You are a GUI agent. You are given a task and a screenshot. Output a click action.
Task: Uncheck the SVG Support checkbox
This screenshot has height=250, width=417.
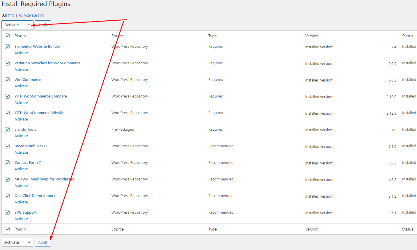click(7, 212)
